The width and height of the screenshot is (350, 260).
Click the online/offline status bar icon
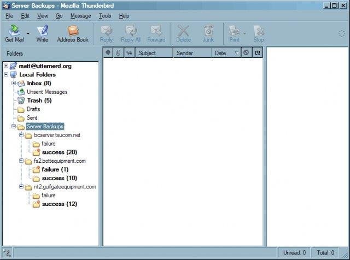click(7, 253)
